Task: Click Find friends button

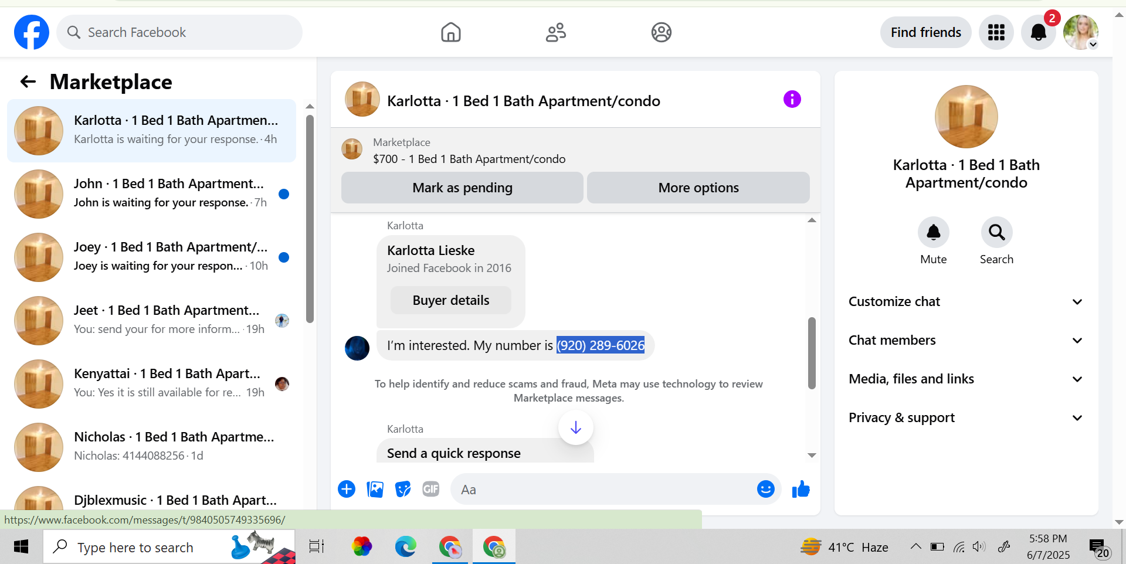Action: click(x=926, y=32)
